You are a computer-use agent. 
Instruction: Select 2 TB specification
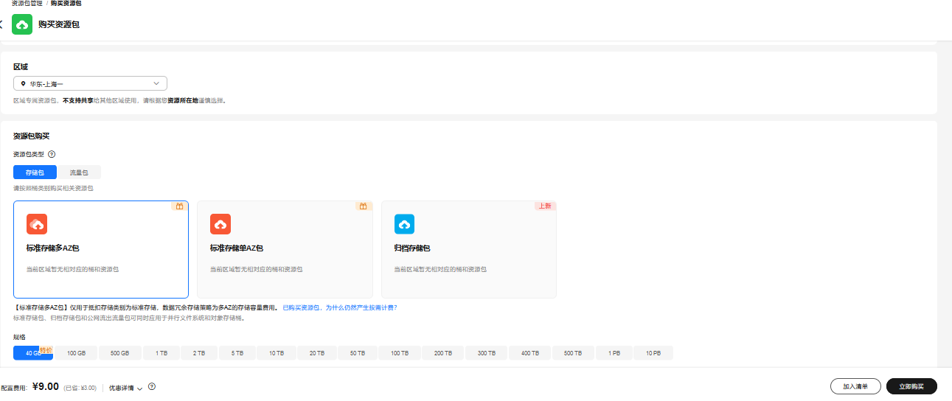click(x=199, y=354)
